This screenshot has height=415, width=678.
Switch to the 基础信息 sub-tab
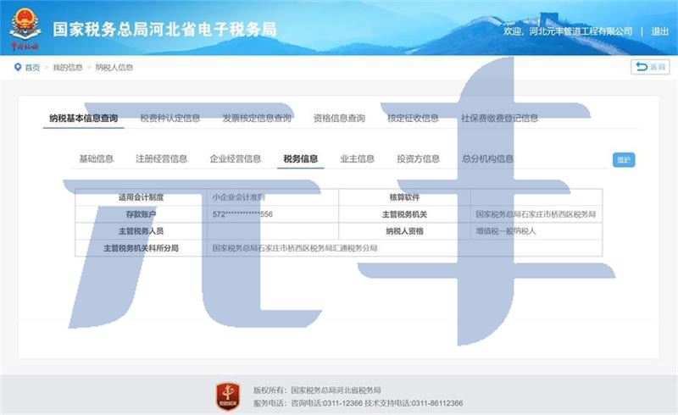(x=96, y=158)
